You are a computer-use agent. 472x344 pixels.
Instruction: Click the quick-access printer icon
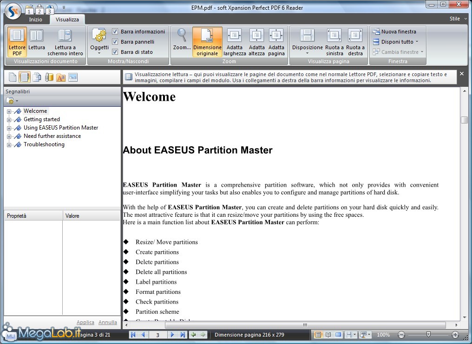[x=39, y=10]
